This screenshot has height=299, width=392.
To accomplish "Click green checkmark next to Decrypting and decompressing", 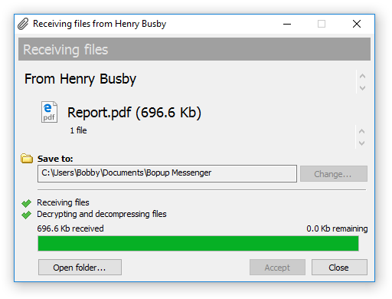I will point(26,215).
